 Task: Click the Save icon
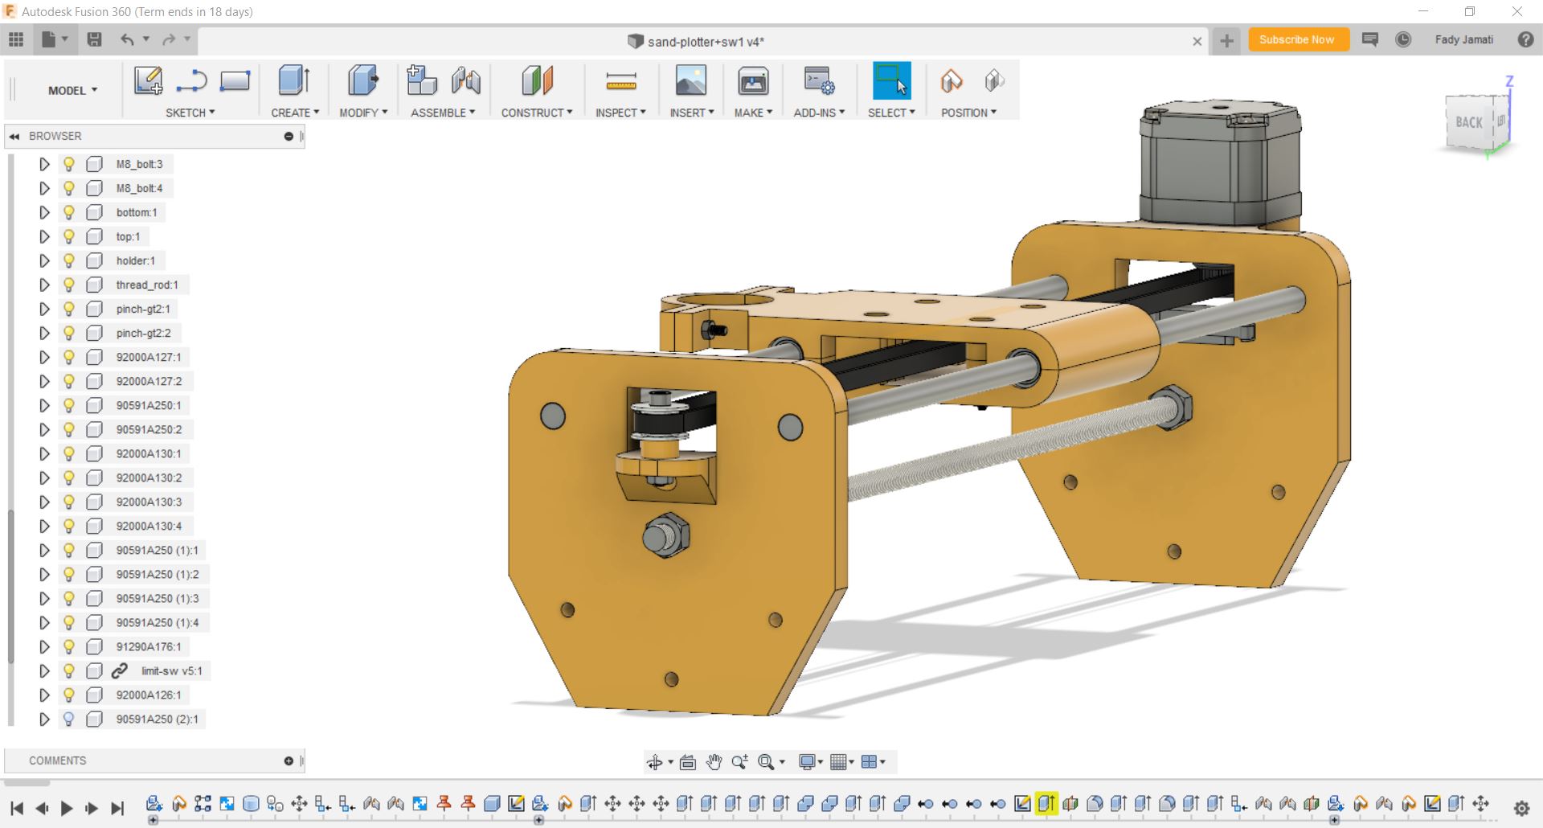coord(94,39)
